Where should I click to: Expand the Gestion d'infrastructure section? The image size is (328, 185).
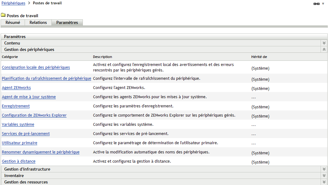[324, 169]
